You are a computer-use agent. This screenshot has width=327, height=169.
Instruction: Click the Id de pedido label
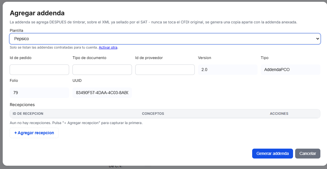coord(21,58)
